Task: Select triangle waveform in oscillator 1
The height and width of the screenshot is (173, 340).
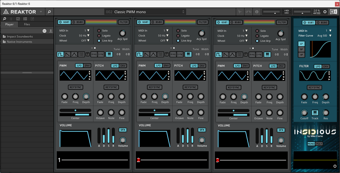Action: pyautogui.click(x=74, y=54)
